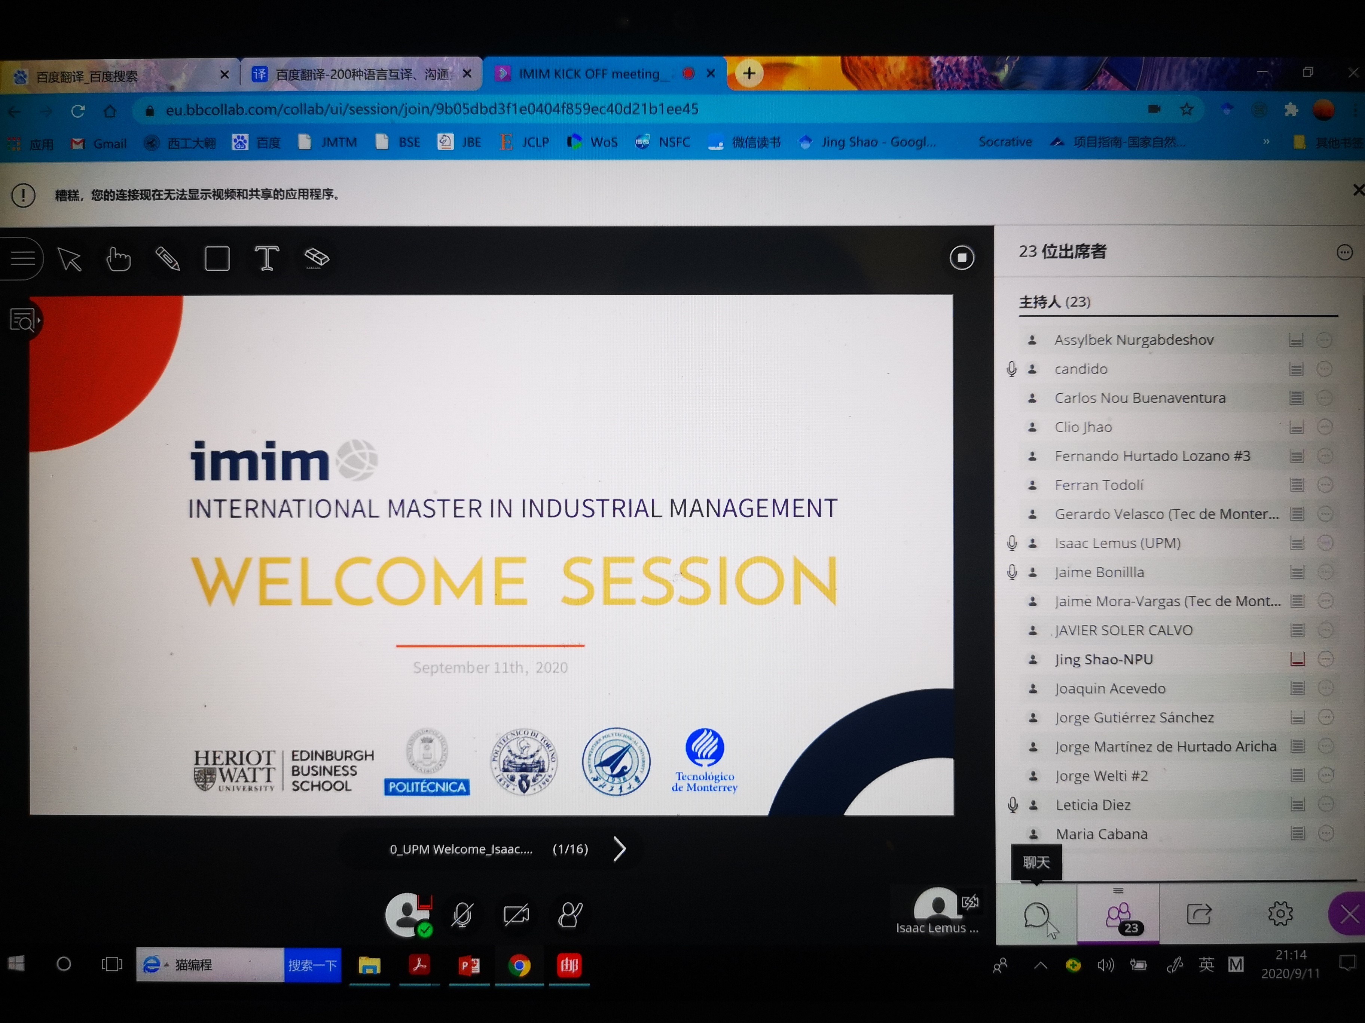Open attendees panel more options menu
1365x1023 pixels.
point(1344,252)
